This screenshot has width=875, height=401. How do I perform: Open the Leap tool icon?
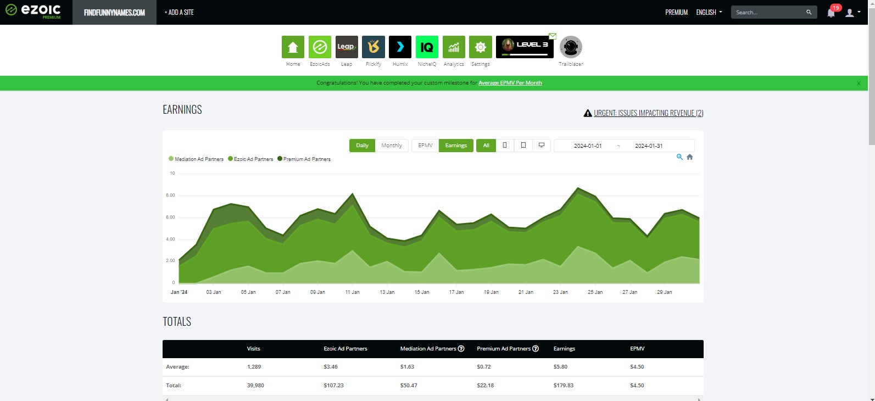(347, 47)
